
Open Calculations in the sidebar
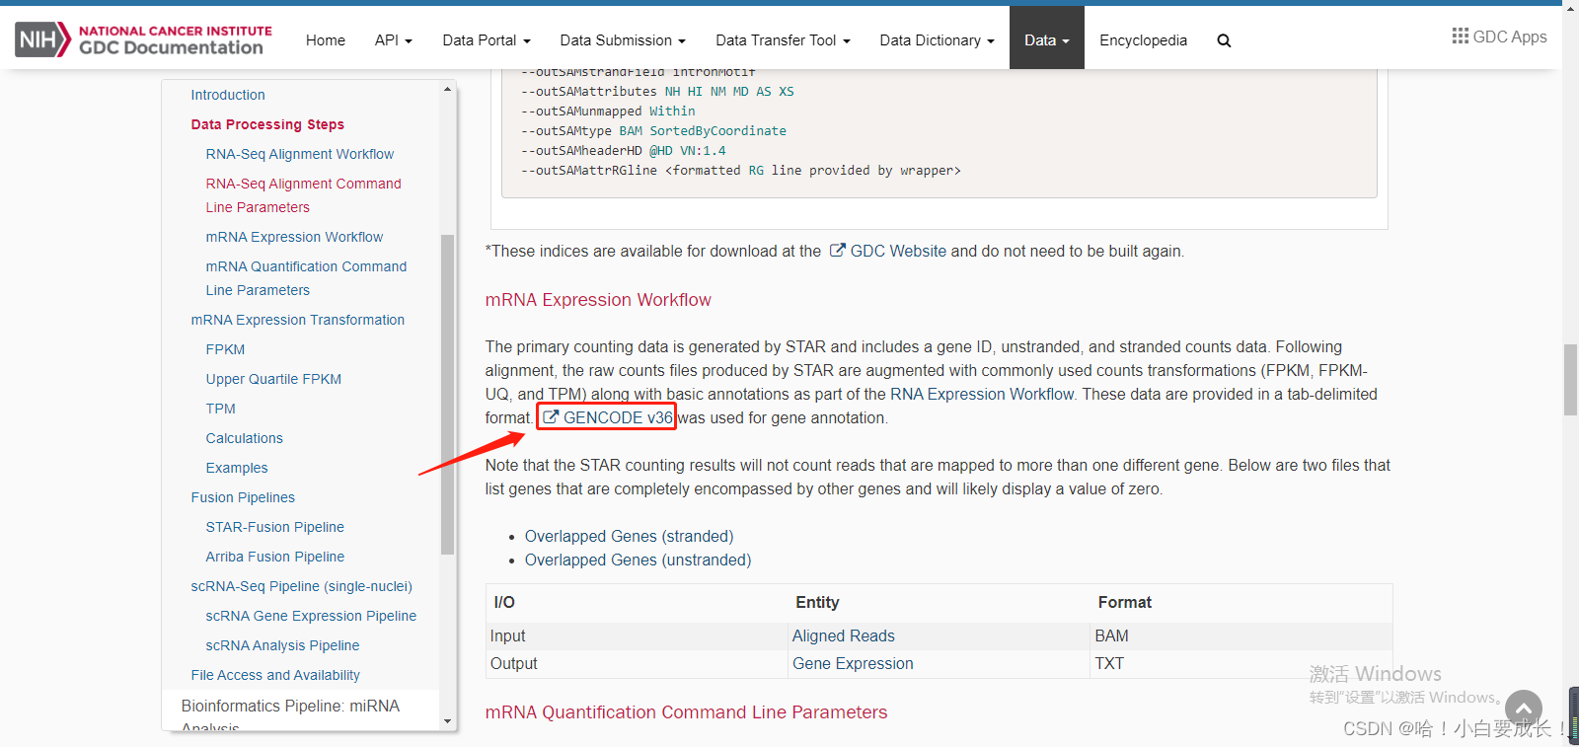(244, 438)
